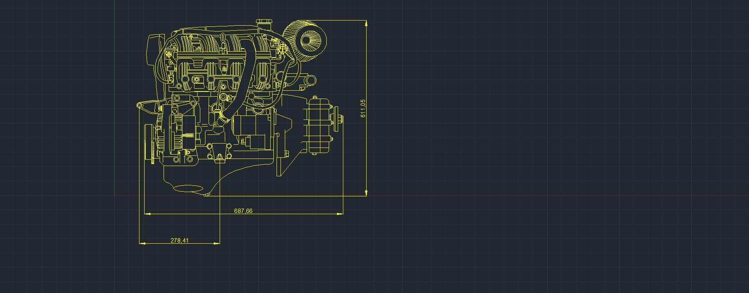Image resolution: width=749 pixels, height=293 pixels.
Task: Click the left mounting arm eyelet
Action: pos(139,105)
